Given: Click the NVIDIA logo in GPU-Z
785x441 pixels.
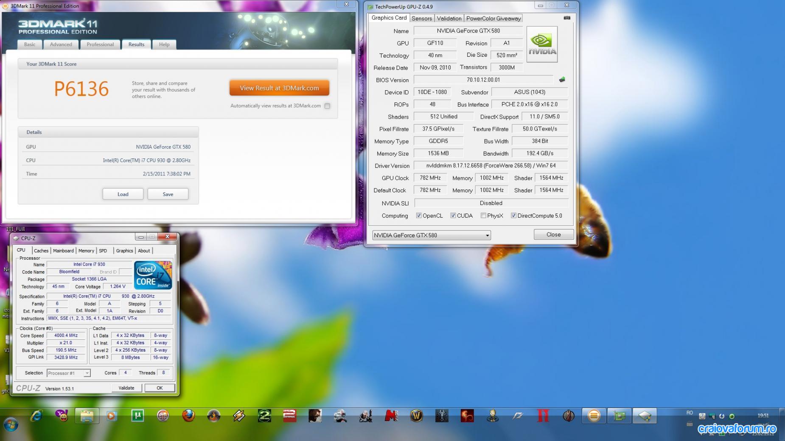Looking at the screenshot, I should point(542,44).
